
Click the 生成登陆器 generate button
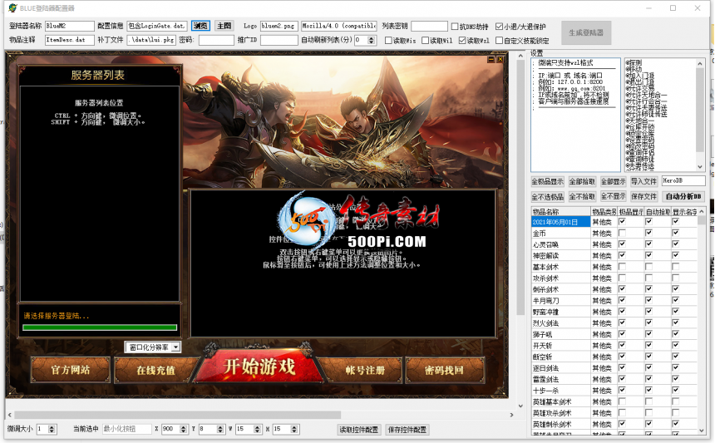tap(586, 32)
